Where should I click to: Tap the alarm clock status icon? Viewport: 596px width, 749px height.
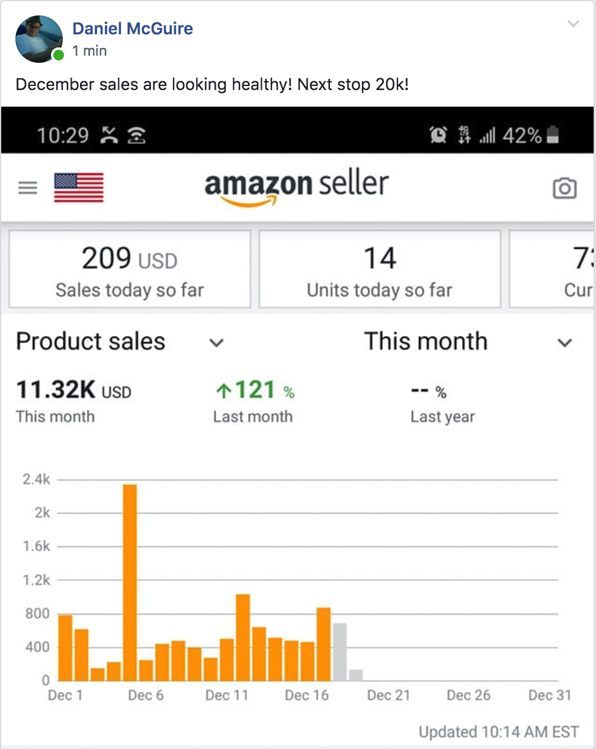pyautogui.click(x=438, y=136)
